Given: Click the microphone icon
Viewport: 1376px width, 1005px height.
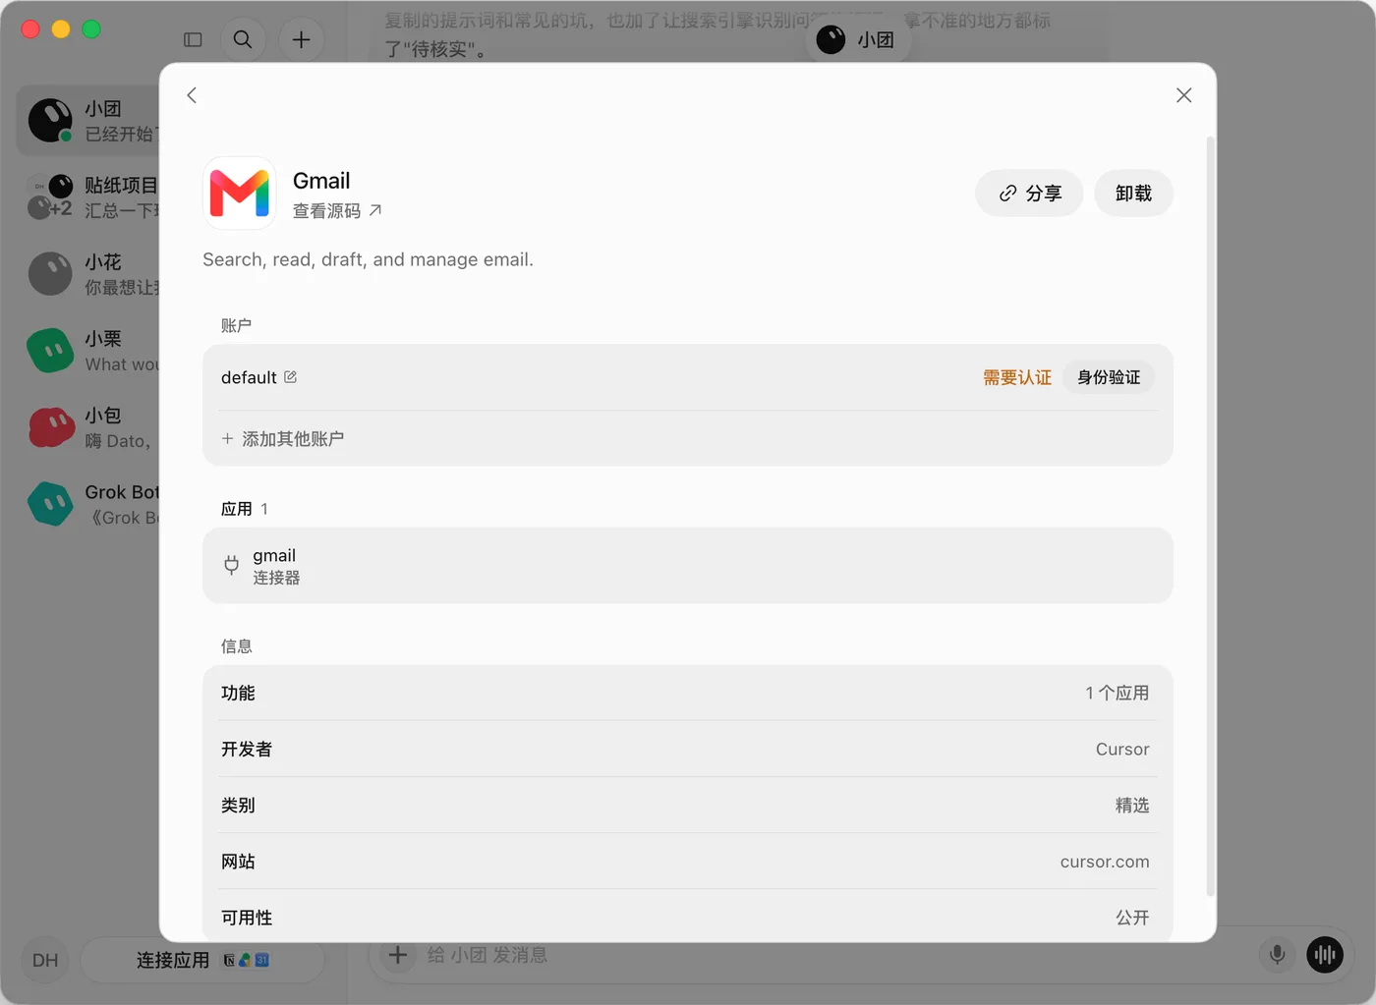Looking at the screenshot, I should point(1277,955).
